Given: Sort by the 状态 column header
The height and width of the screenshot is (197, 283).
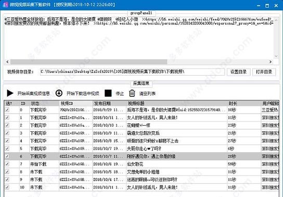Looking at the screenshot, I should click(44, 103).
